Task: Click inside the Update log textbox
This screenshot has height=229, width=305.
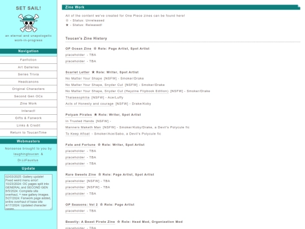Action: pos(28,192)
